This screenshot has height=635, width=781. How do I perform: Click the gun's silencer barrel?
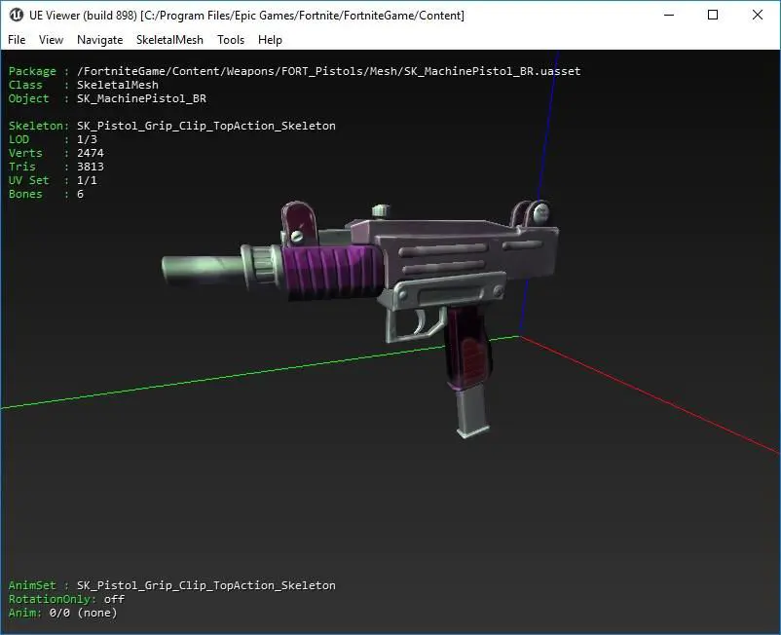point(203,270)
